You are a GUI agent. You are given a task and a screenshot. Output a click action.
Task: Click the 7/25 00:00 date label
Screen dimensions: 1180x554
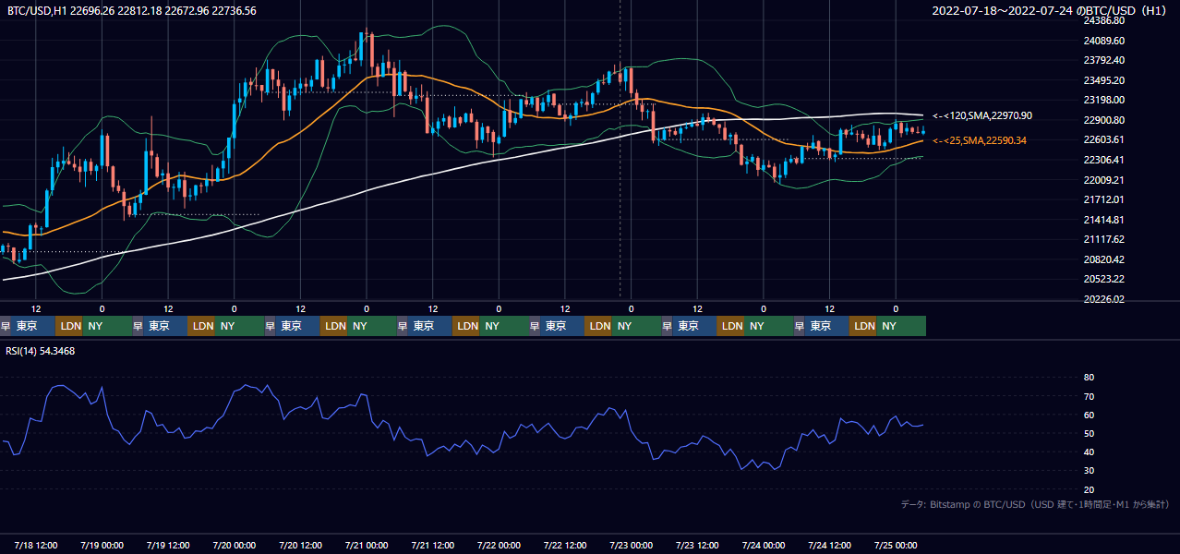pyautogui.click(x=896, y=545)
